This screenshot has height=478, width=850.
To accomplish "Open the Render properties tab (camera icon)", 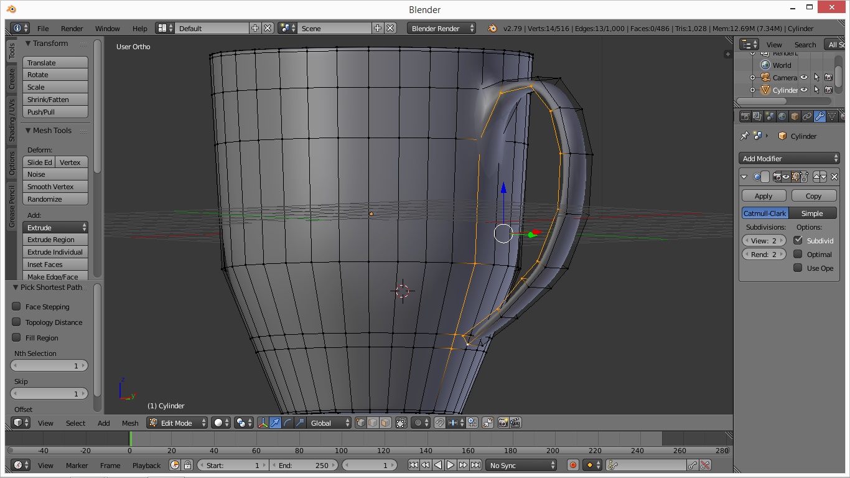I will coord(745,116).
